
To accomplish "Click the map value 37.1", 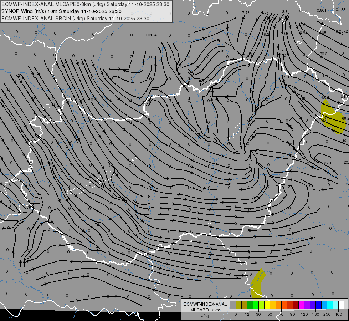I will pyautogui.click(x=328, y=163).
